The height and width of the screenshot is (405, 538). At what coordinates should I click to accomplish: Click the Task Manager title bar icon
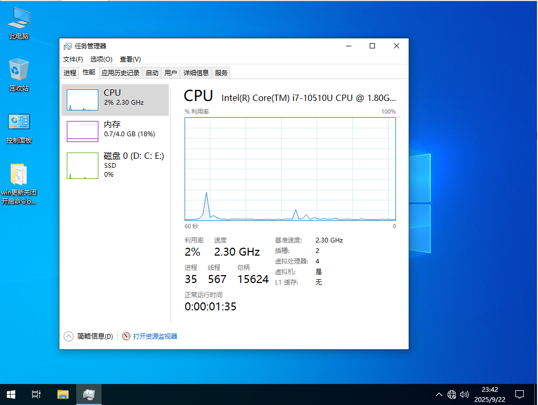(x=68, y=46)
